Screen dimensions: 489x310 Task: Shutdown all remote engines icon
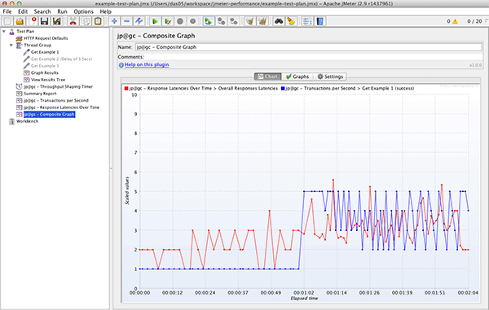(234, 21)
